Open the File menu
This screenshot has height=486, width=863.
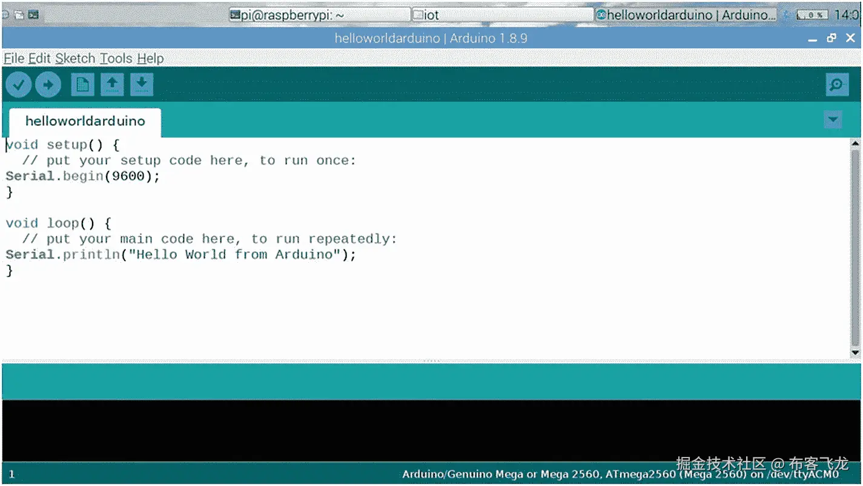coord(14,59)
